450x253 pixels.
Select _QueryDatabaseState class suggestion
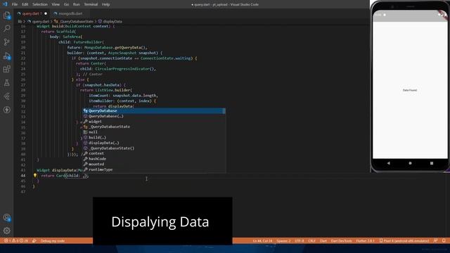click(x=153, y=126)
